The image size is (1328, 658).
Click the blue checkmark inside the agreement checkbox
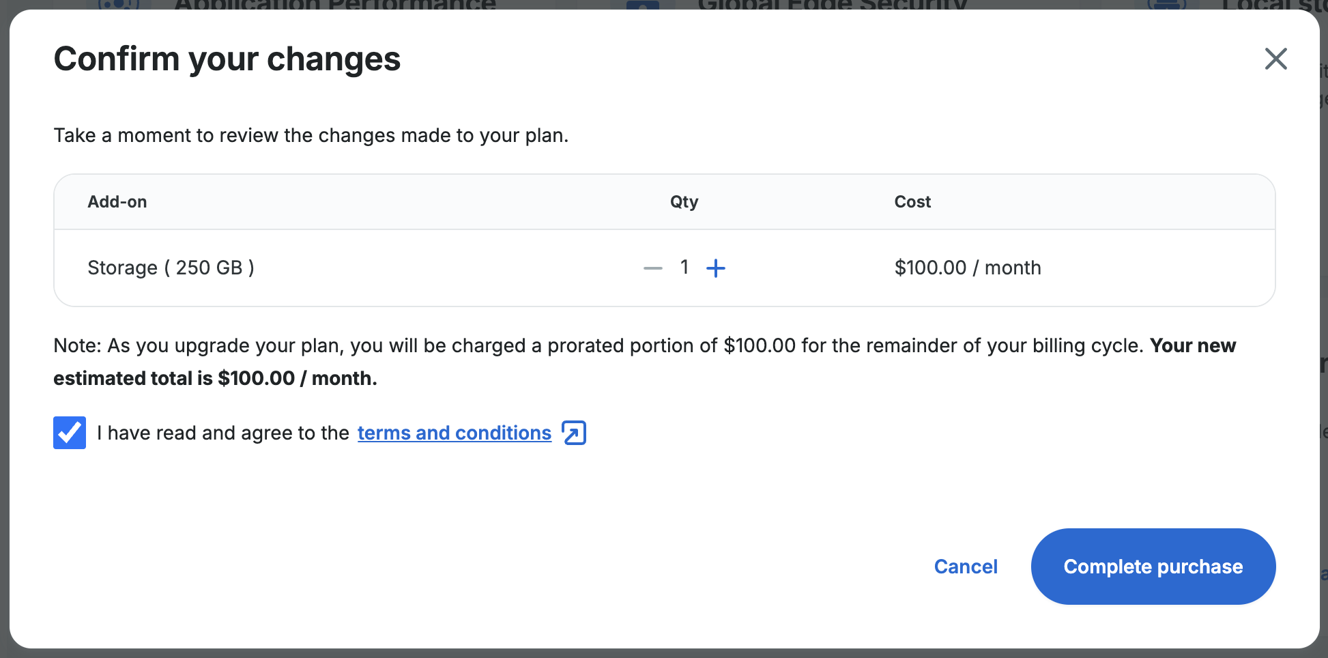[69, 432]
